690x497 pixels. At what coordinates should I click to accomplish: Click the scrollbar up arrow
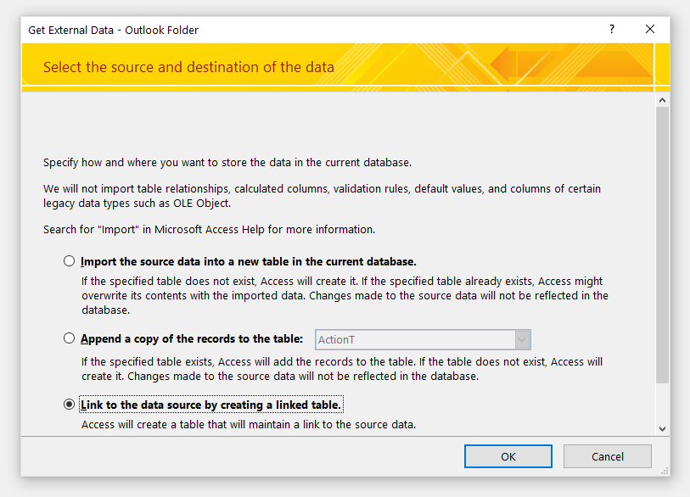point(662,100)
